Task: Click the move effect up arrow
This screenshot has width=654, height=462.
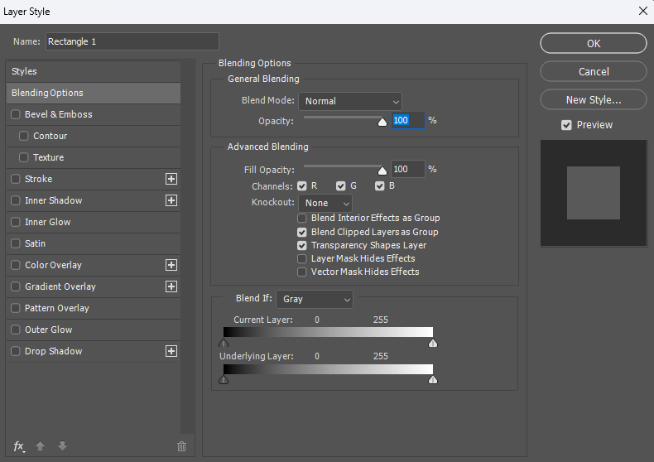Action: [x=40, y=446]
